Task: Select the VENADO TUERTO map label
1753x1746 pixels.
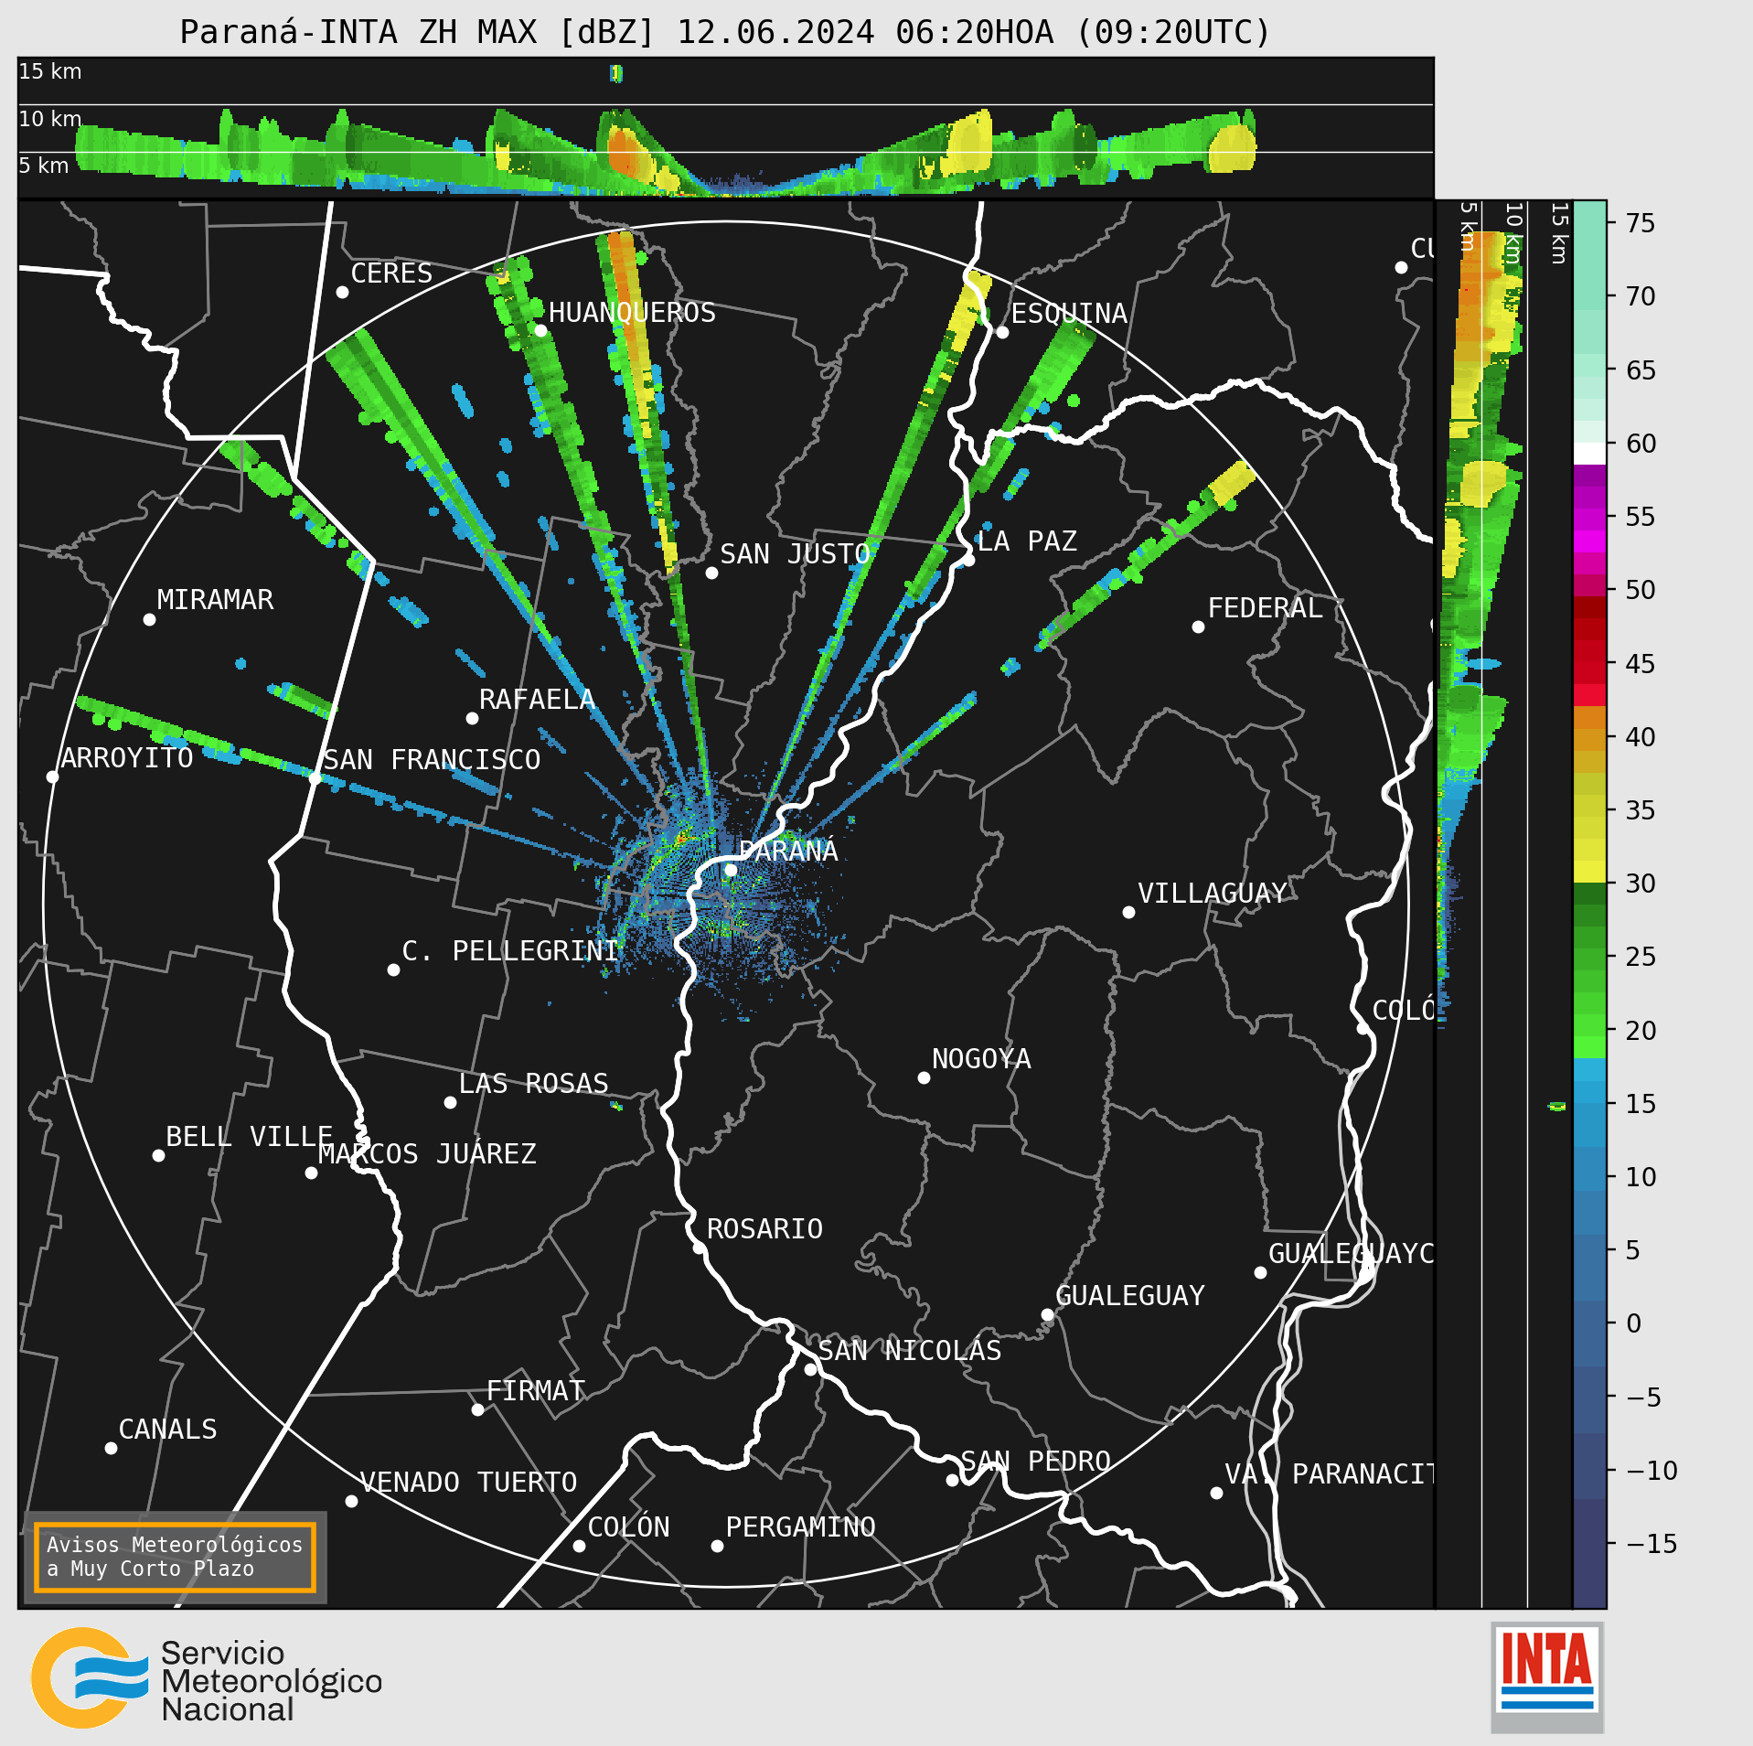Action: 468,1483
